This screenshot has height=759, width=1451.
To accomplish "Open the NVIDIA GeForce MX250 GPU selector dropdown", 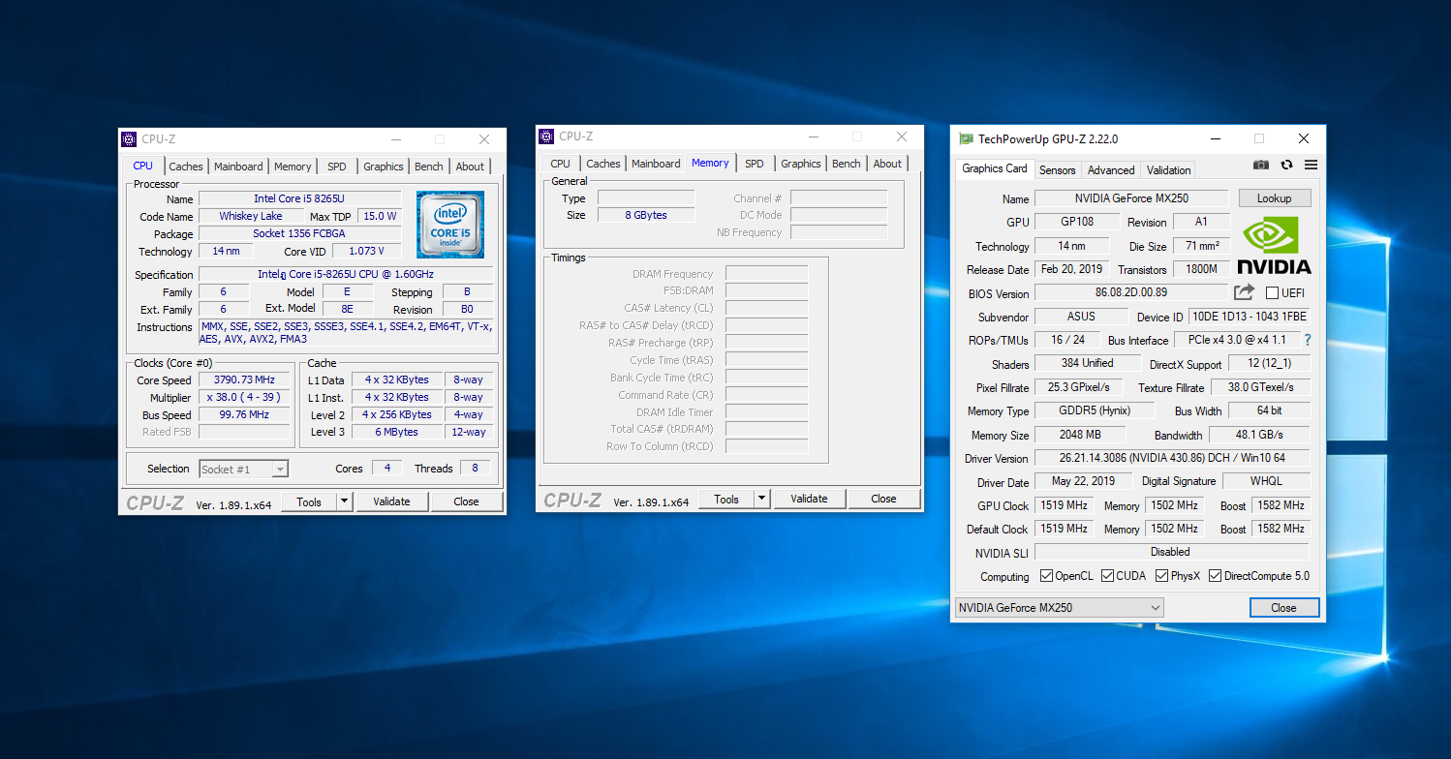I will (1059, 608).
